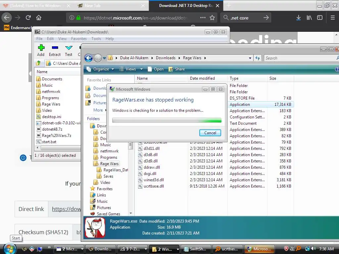The width and height of the screenshot is (339, 254).
Task: Click 7-Zip's up-one-level folder icon
Action: pos(38,63)
